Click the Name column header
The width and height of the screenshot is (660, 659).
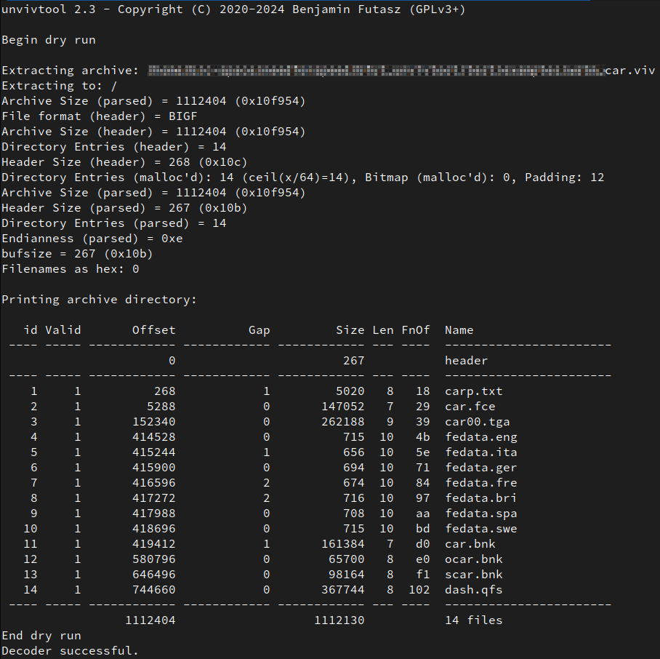(459, 330)
